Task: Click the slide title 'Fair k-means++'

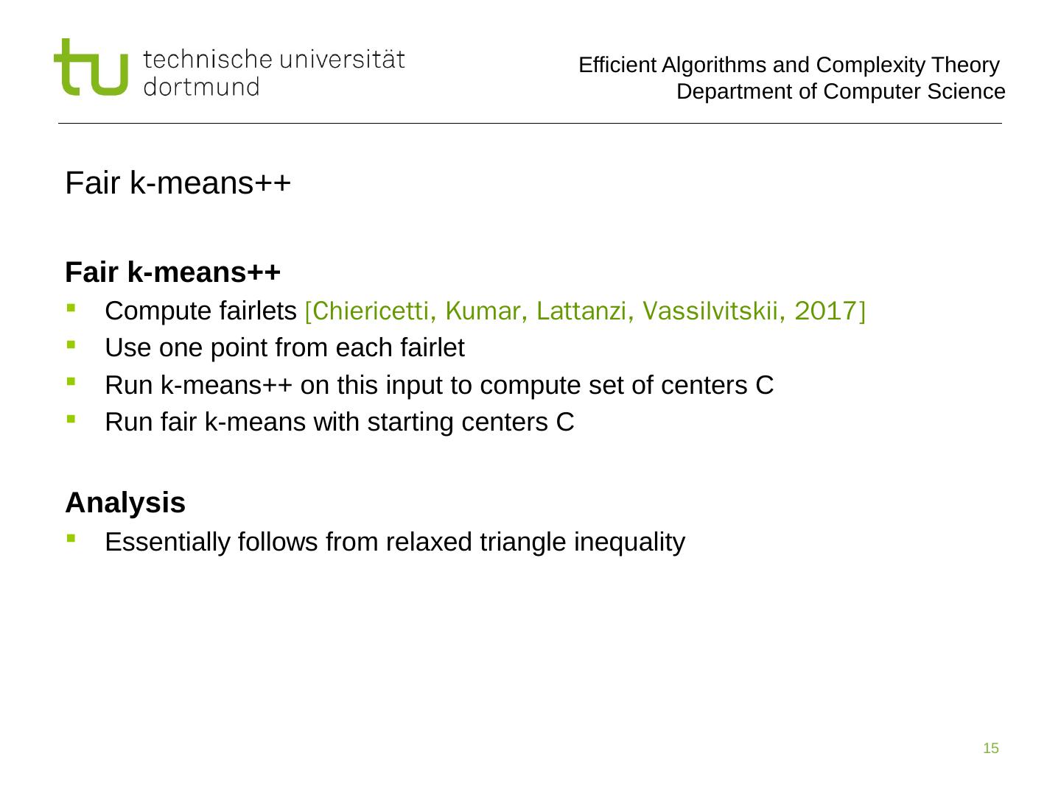Action: [x=178, y=183]
